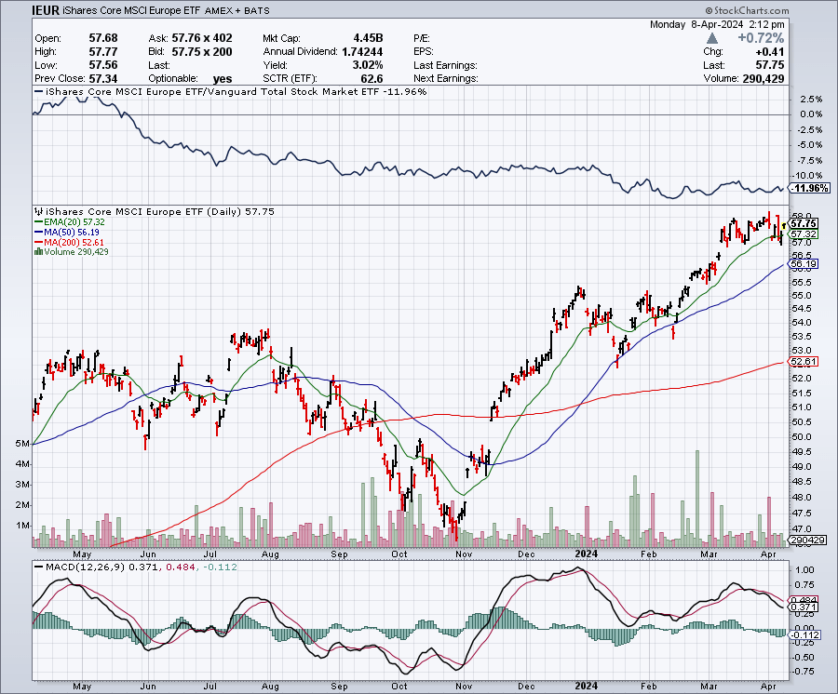
Task: Click the MA(50) blue legend marker
Action: 37,232
